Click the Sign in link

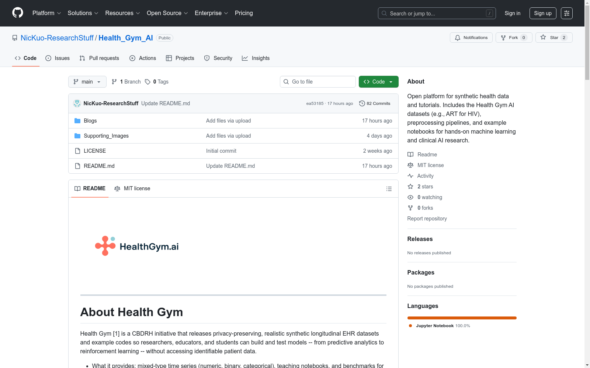click(513, 13)
